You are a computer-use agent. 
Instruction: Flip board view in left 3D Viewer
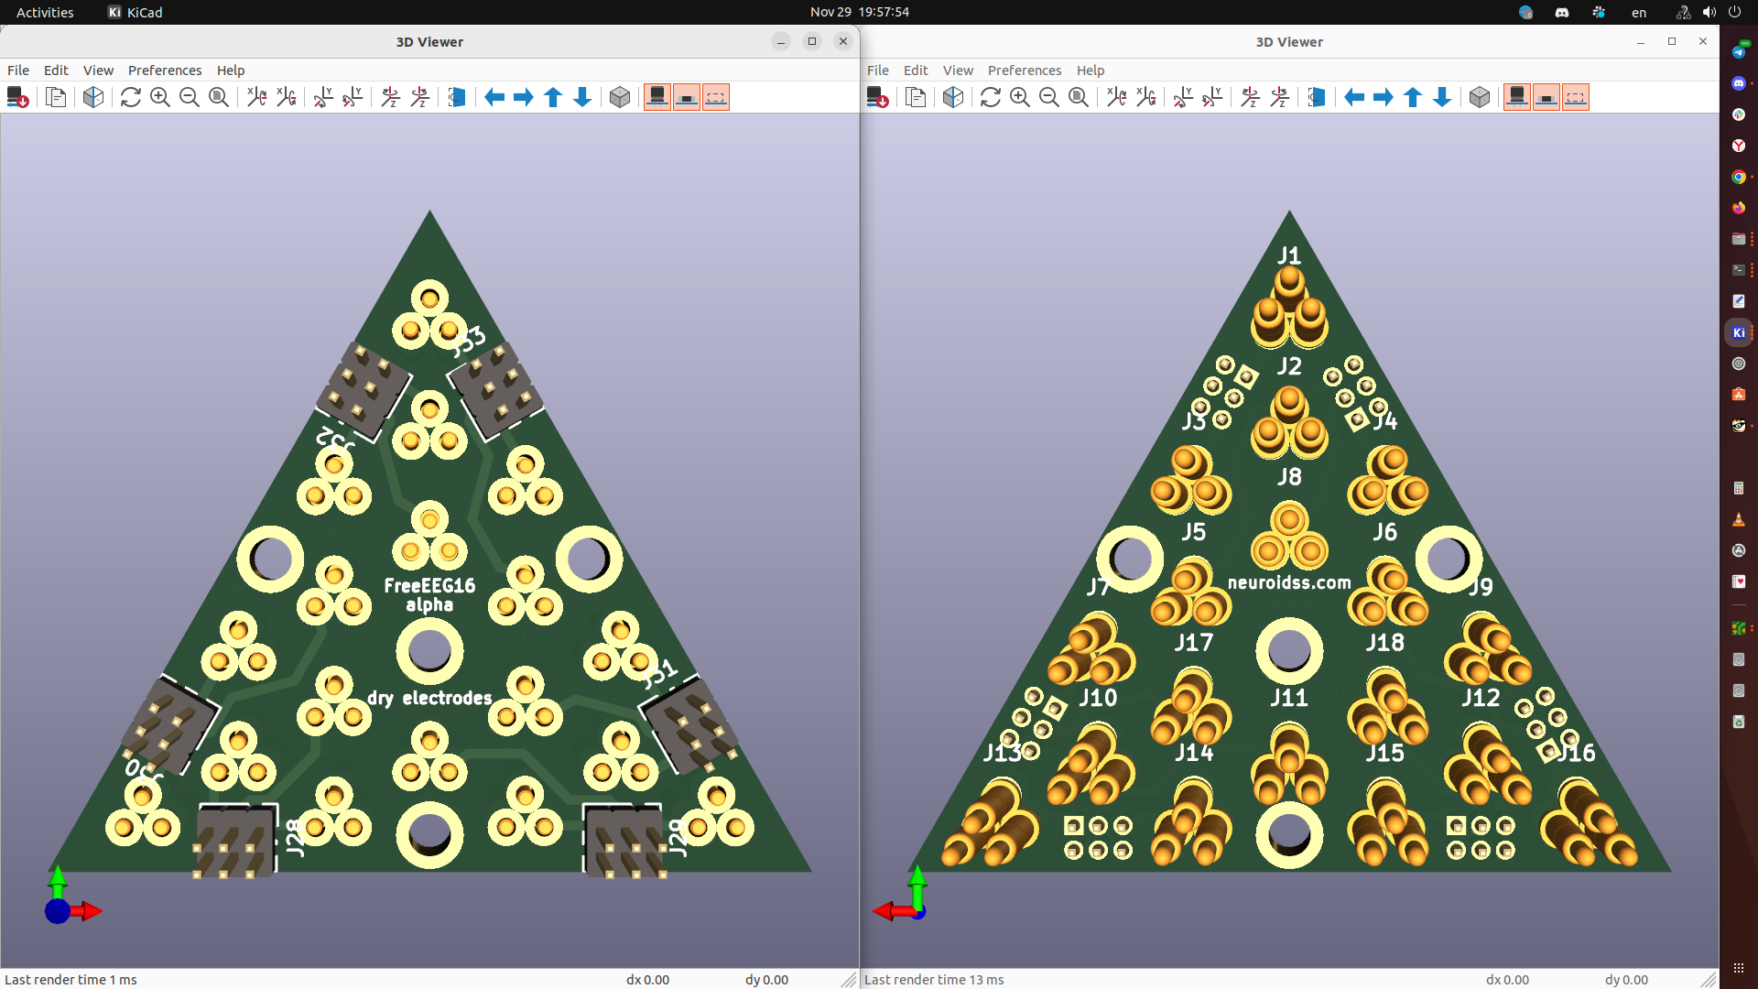pyautogui.click(x=457, y=97)
